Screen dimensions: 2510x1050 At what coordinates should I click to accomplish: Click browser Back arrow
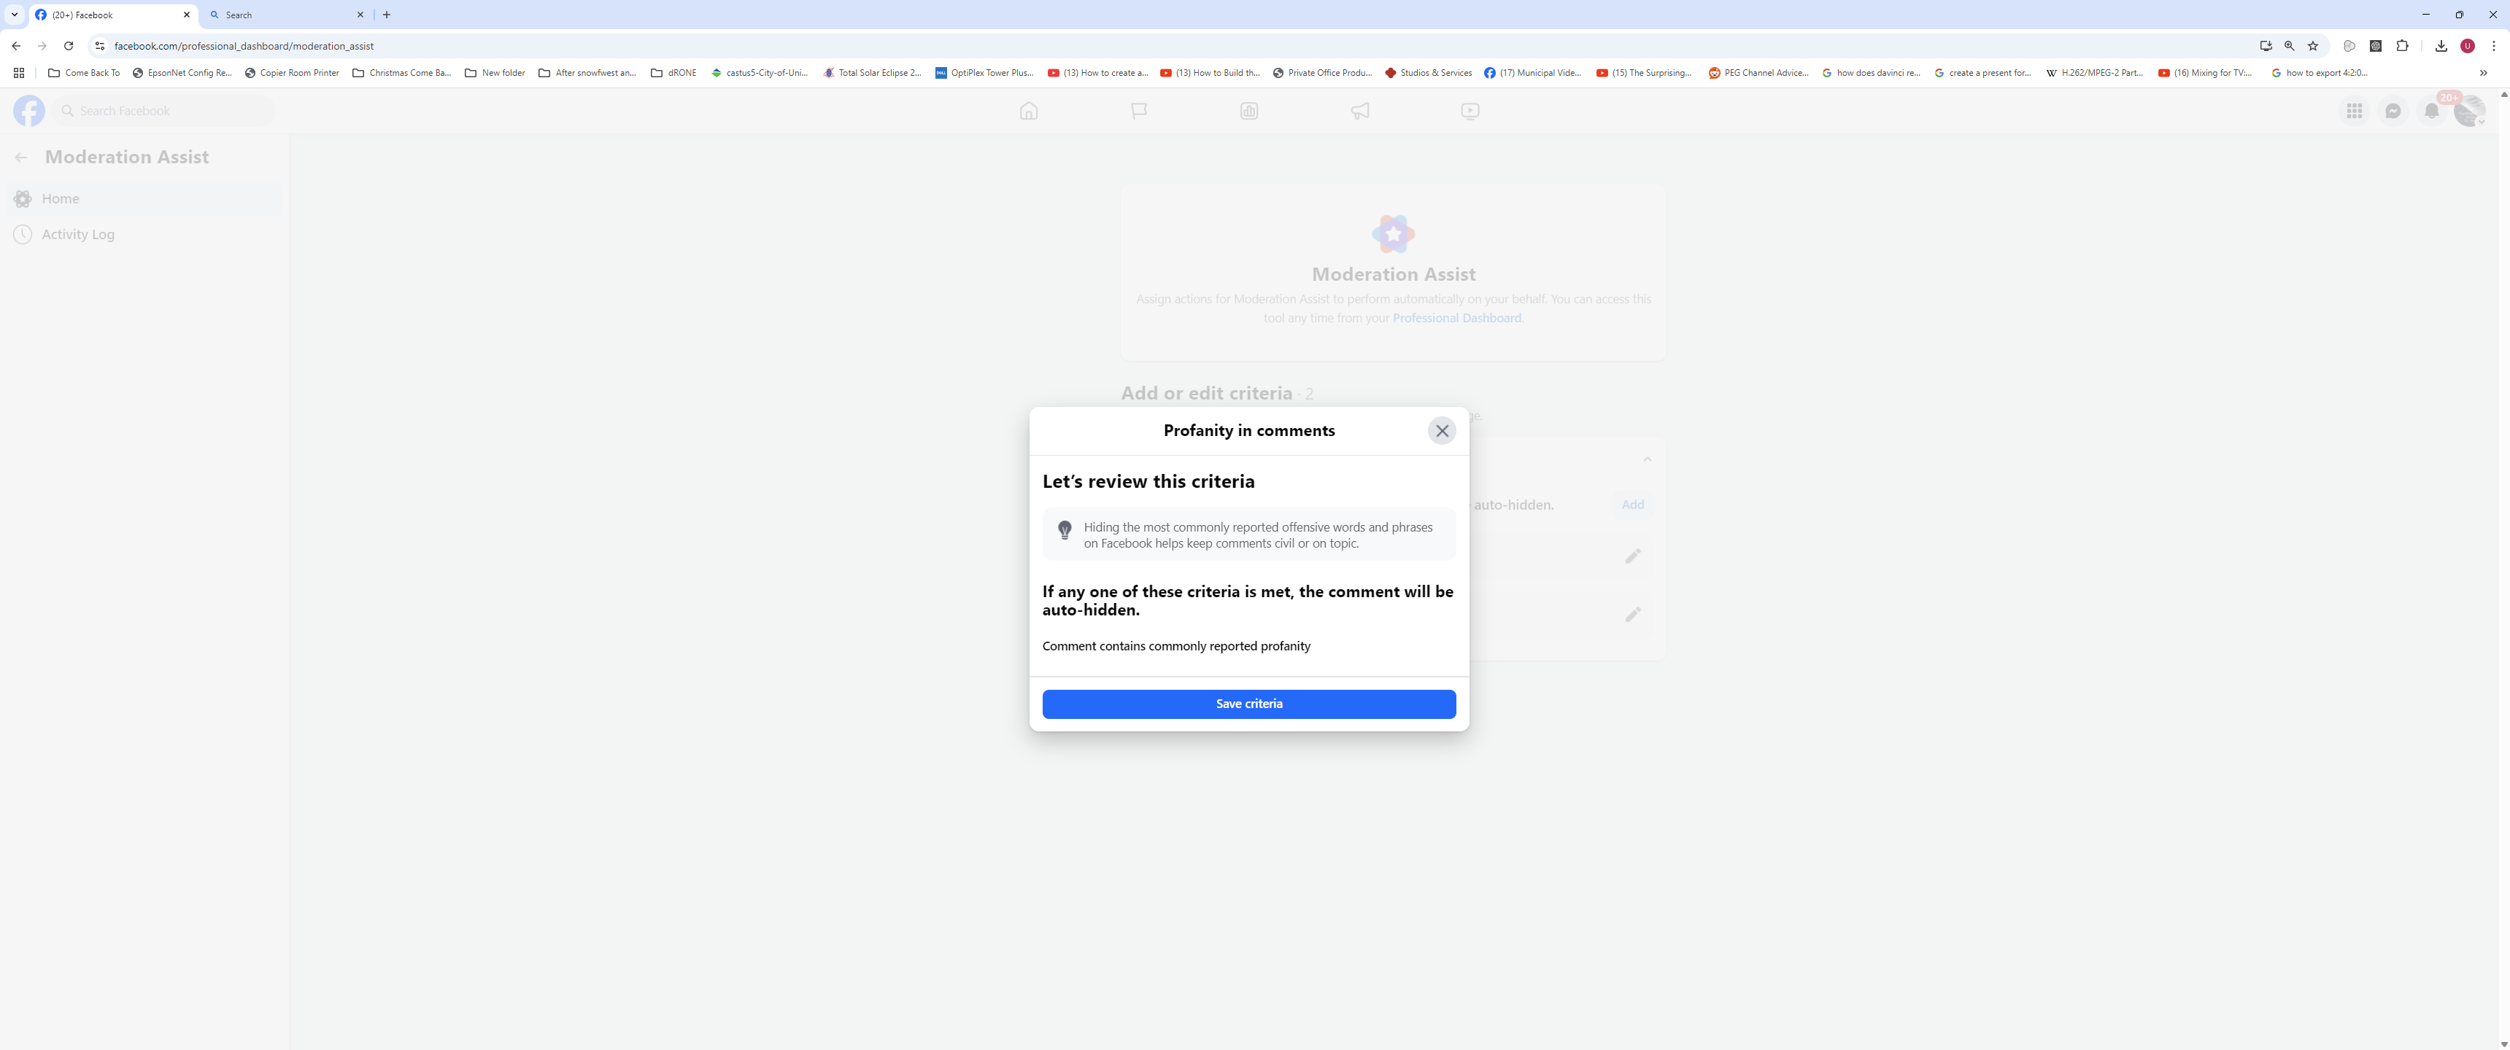point(17,46)
